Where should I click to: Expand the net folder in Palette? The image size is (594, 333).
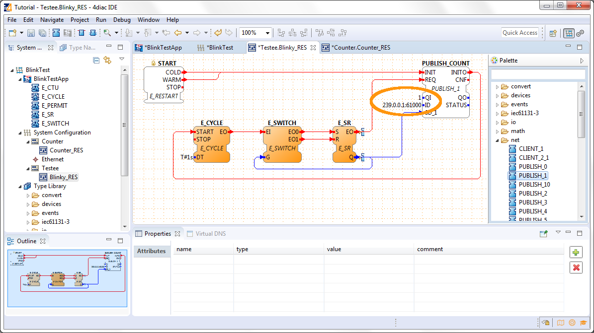496,140
